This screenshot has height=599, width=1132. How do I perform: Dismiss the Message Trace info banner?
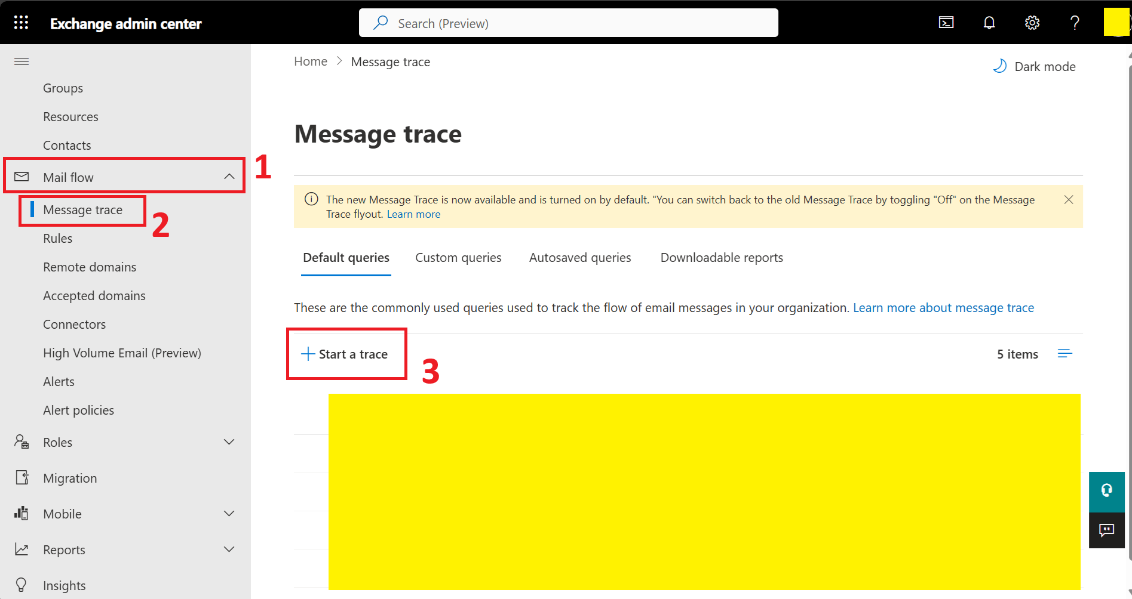click(x=1069, y=200)
